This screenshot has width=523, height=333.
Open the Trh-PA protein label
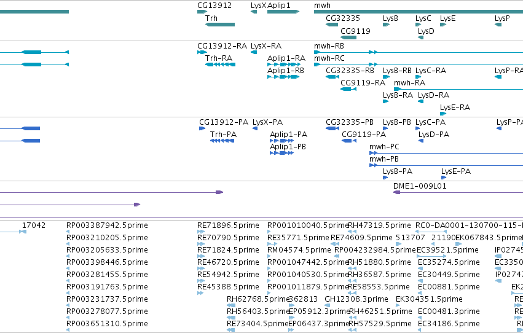point(224,135)
